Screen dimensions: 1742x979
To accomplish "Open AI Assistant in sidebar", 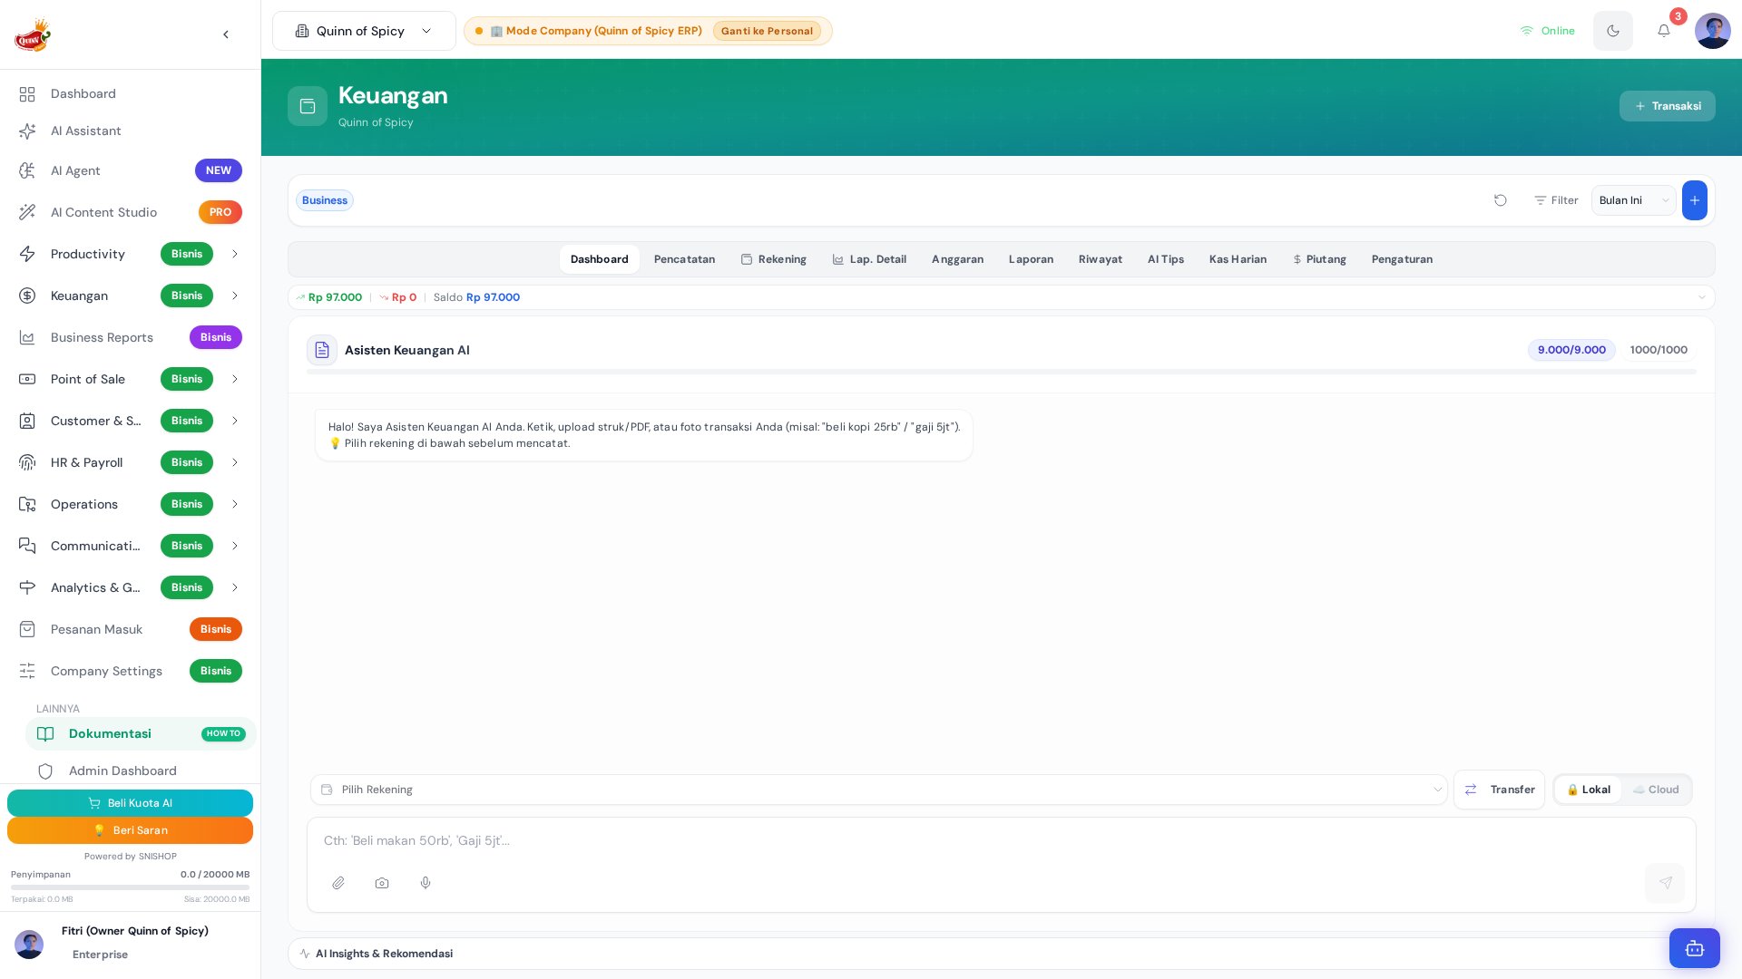I will (131, 131).
